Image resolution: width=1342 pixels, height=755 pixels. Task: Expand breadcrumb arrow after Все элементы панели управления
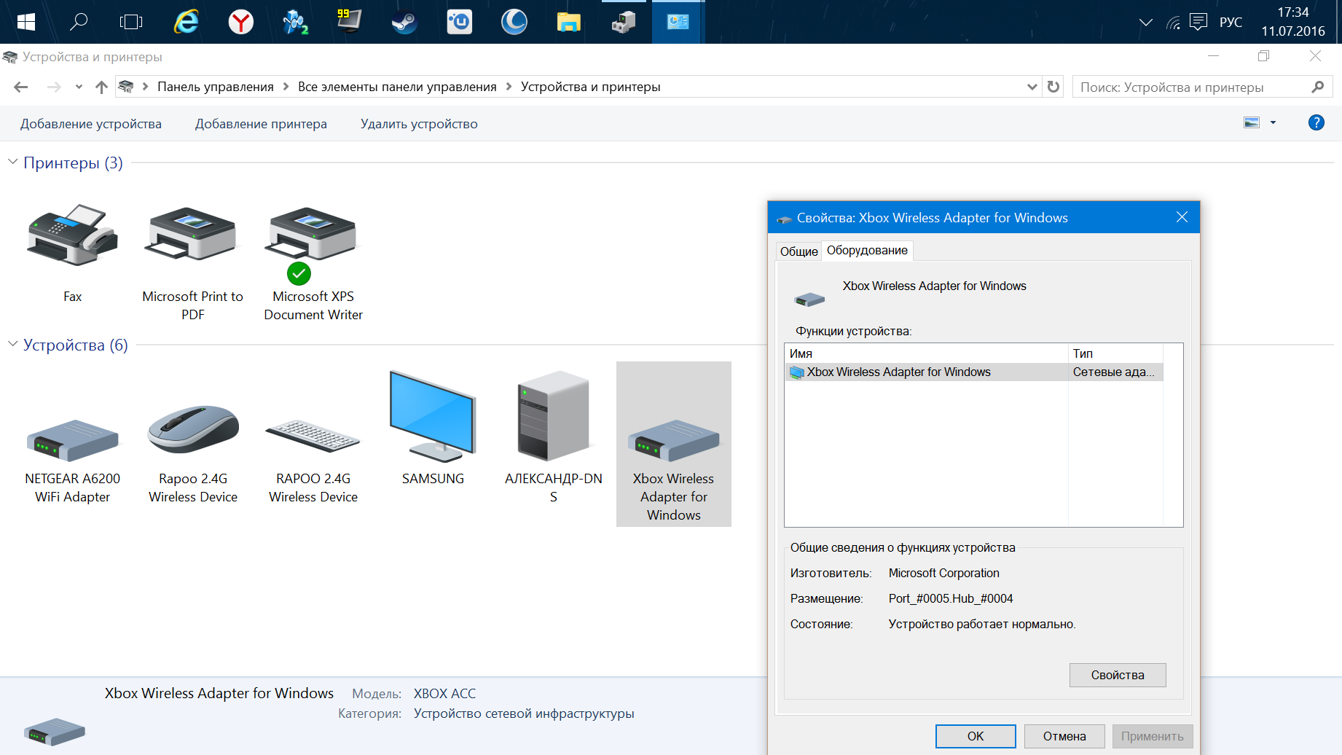click(509, 87)
